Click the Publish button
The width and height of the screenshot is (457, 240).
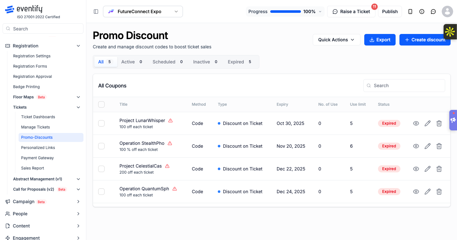(390, 12)
